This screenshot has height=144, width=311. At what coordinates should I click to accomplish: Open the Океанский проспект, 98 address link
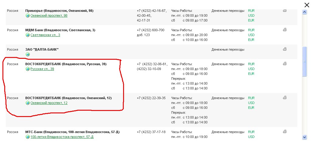click(x=49, y=15)
